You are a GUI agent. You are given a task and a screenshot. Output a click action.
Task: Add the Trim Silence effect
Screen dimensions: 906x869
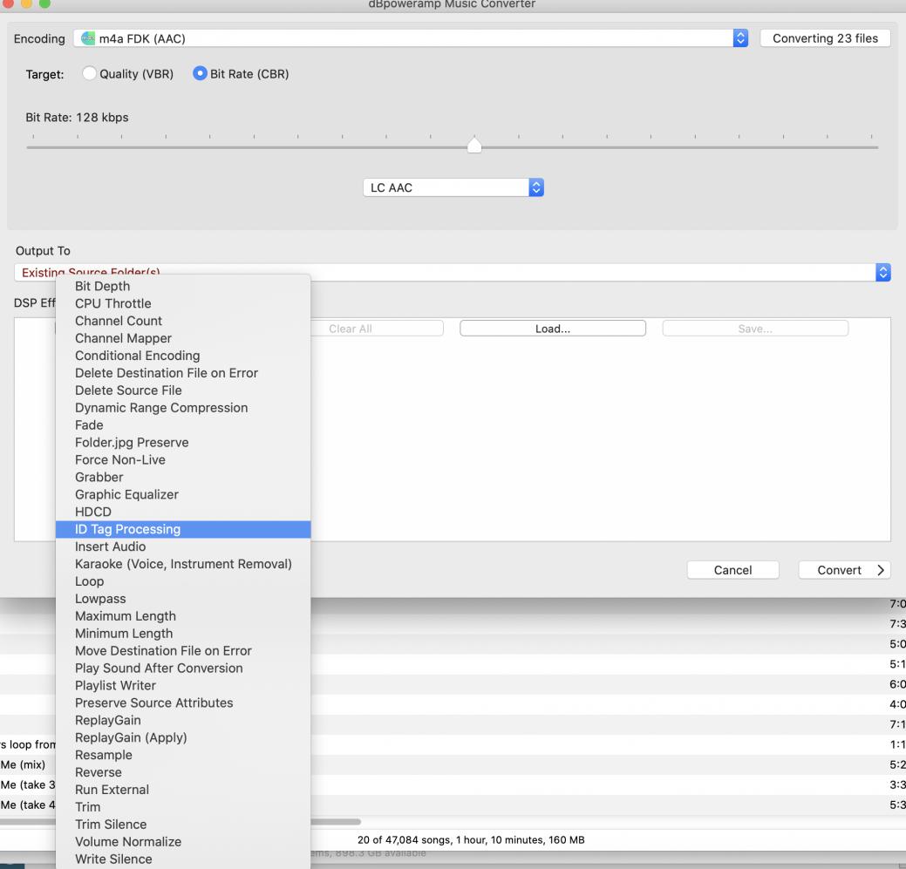tap(111, 825)
